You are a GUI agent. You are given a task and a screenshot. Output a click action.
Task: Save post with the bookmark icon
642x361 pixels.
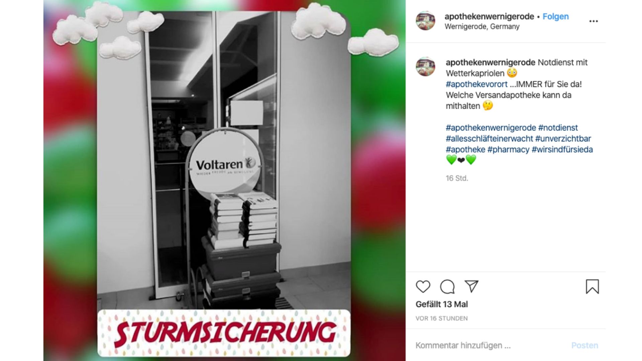pyautogui.click(x=592, y=287)
